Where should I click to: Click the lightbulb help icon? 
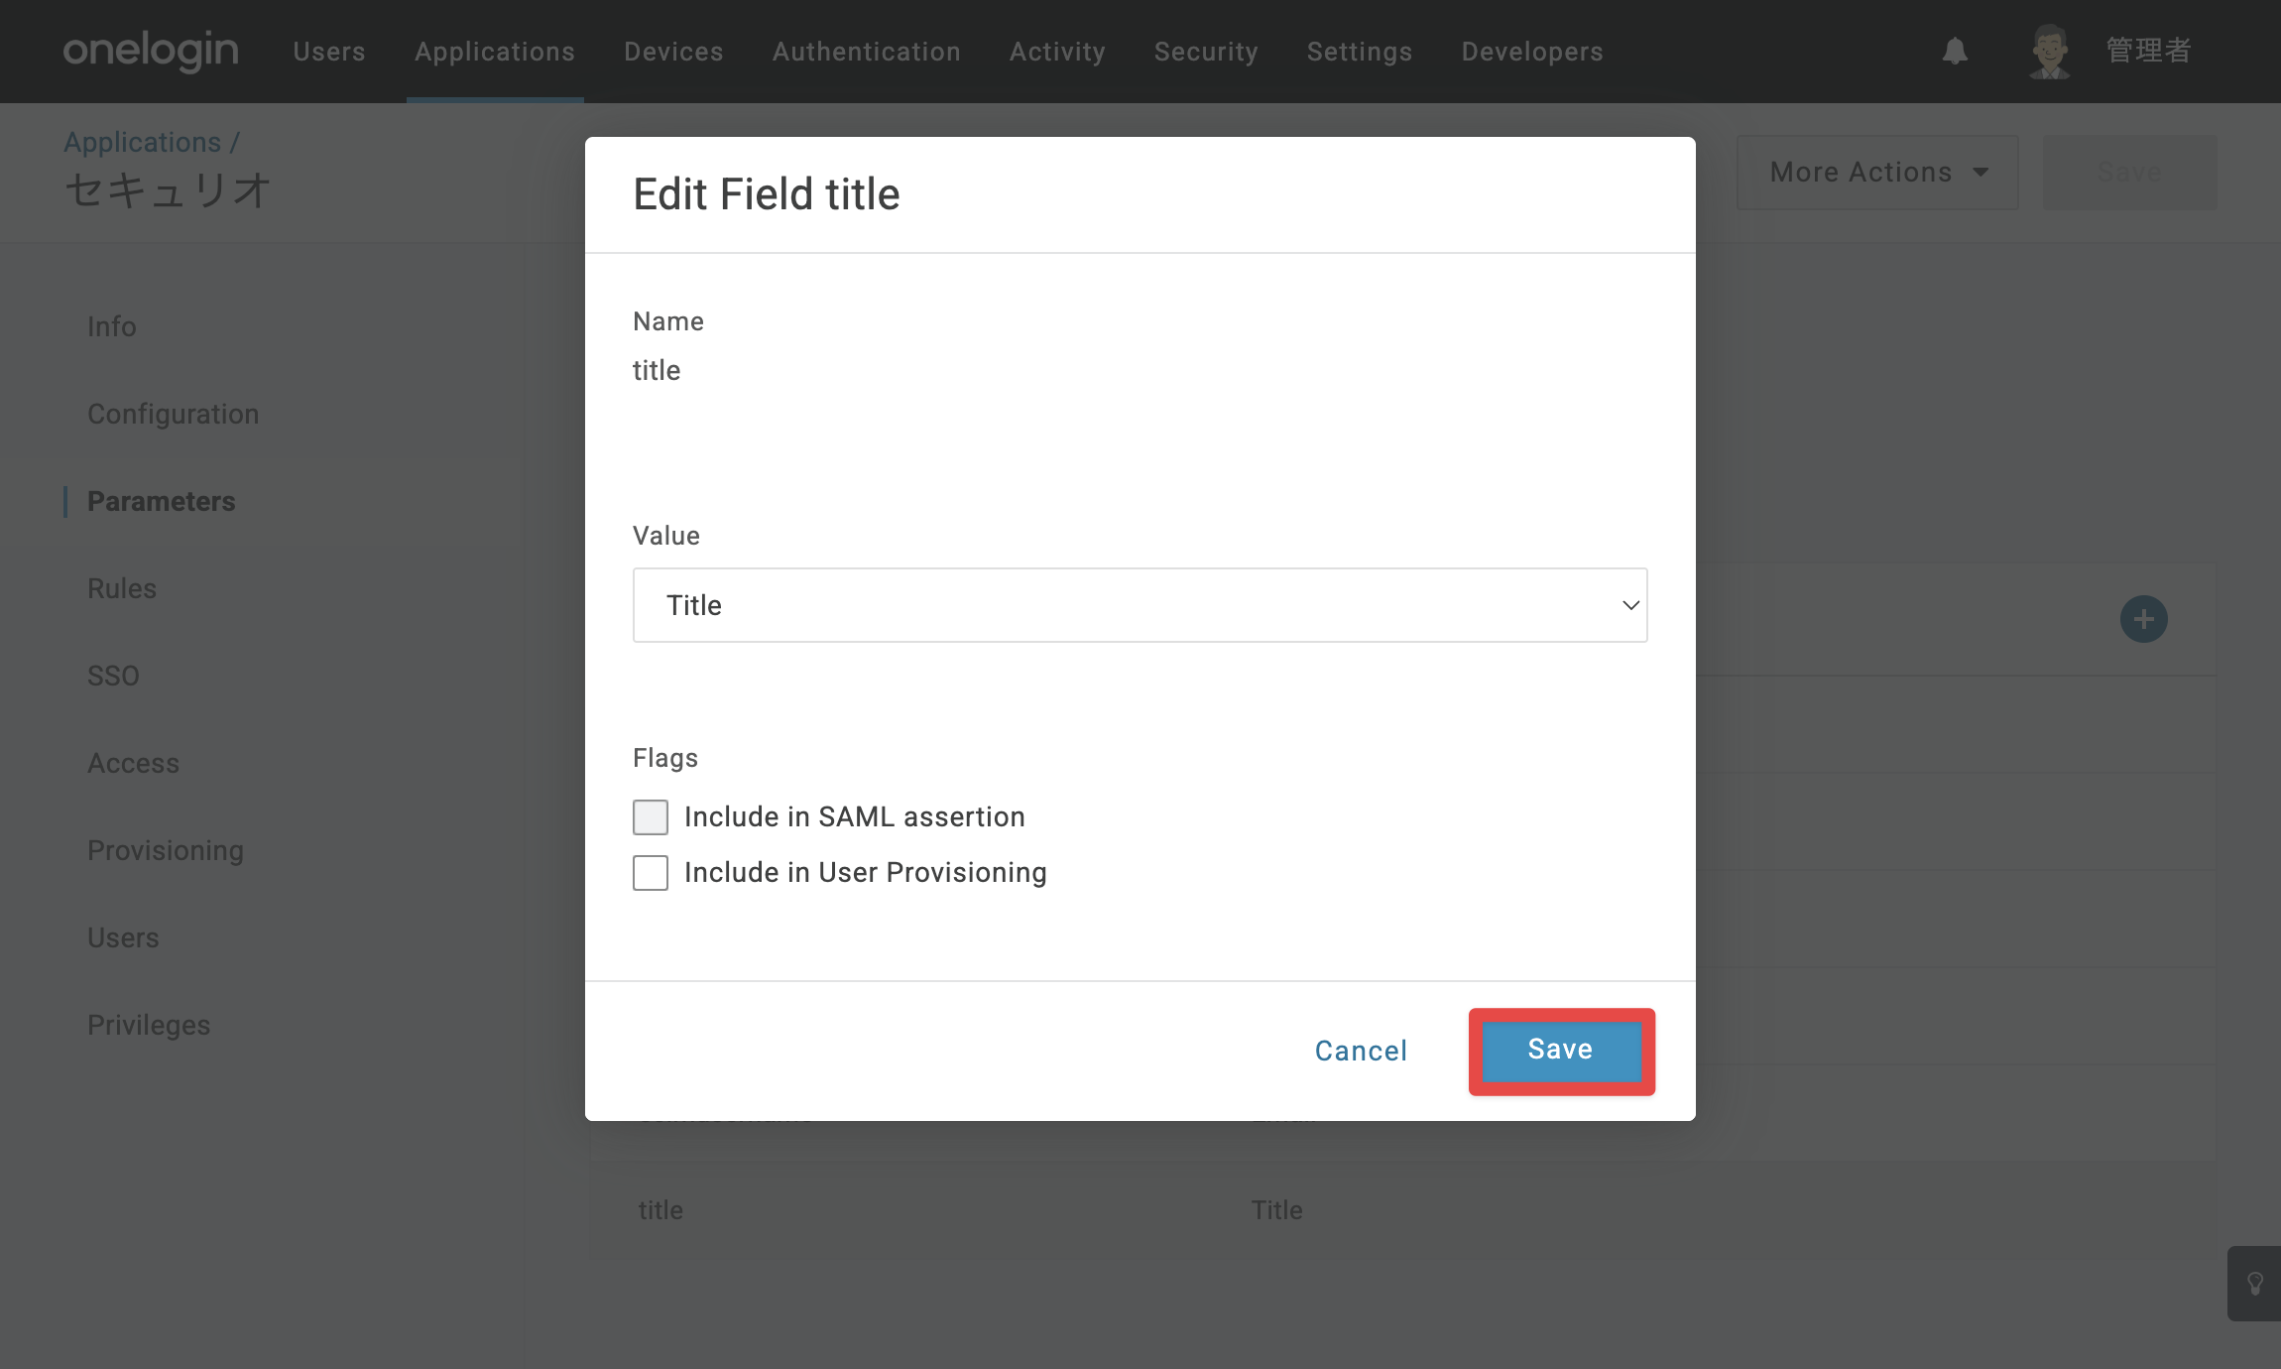click(x=2255, y=1284)
